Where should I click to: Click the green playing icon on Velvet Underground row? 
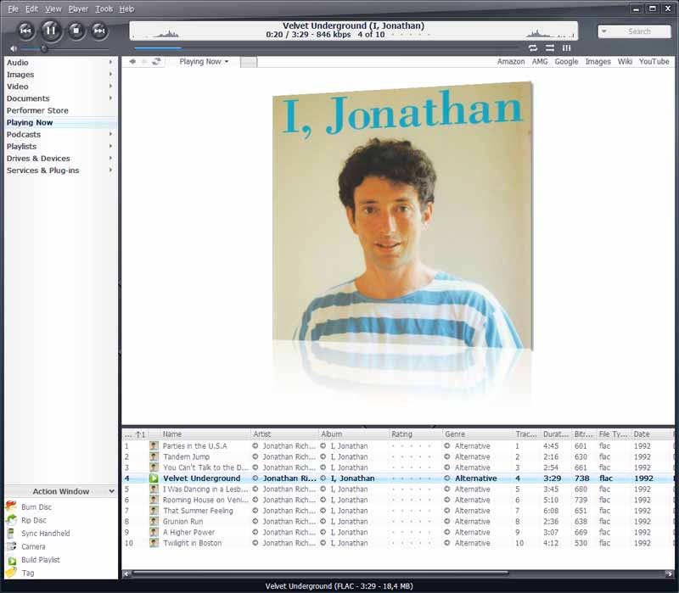154,478
